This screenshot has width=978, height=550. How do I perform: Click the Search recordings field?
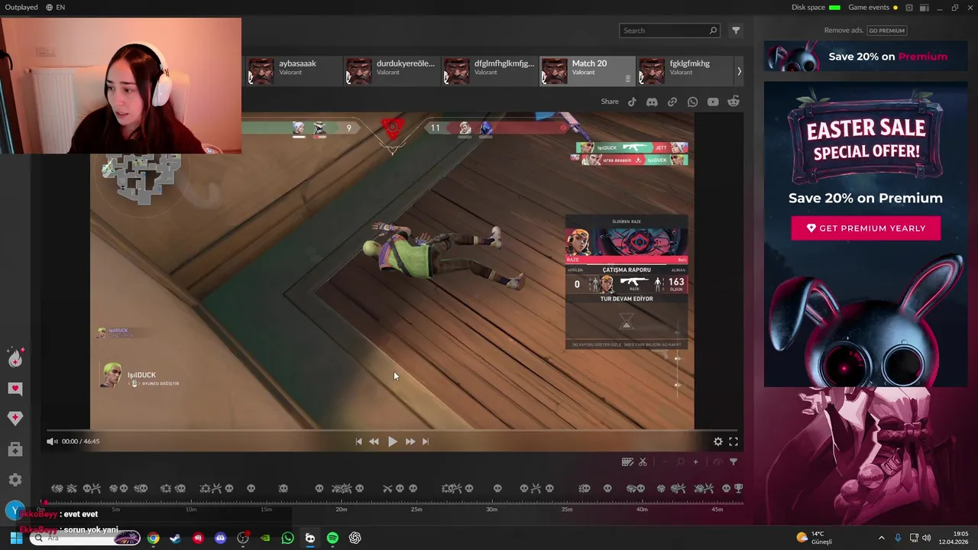pos(669,31)
